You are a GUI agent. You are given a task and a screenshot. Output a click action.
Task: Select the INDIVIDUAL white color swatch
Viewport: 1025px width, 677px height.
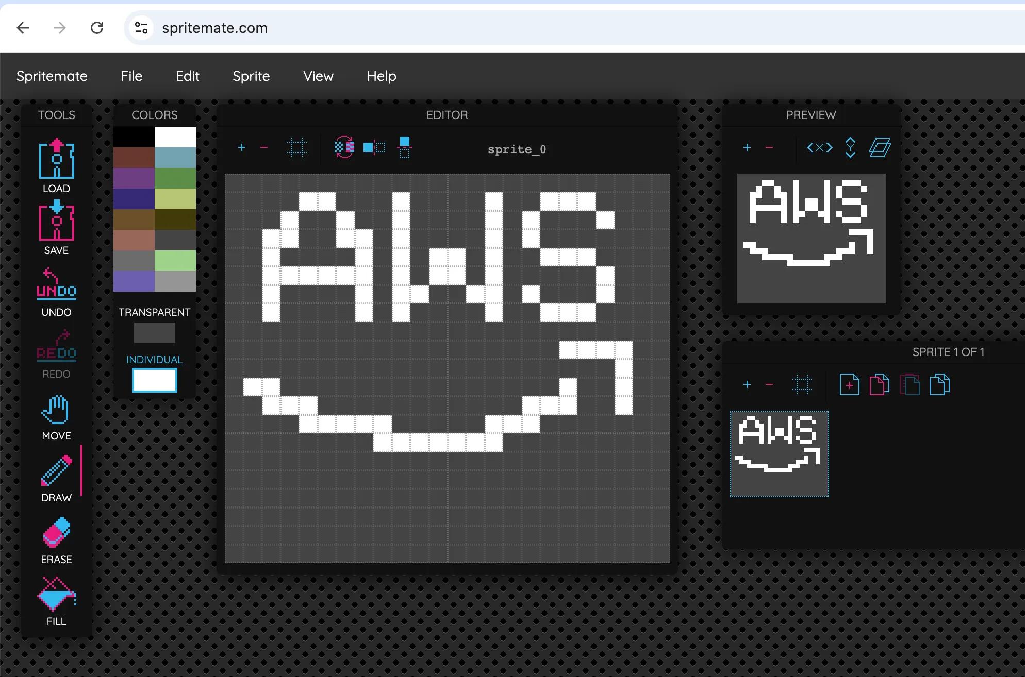click(155, 380)
